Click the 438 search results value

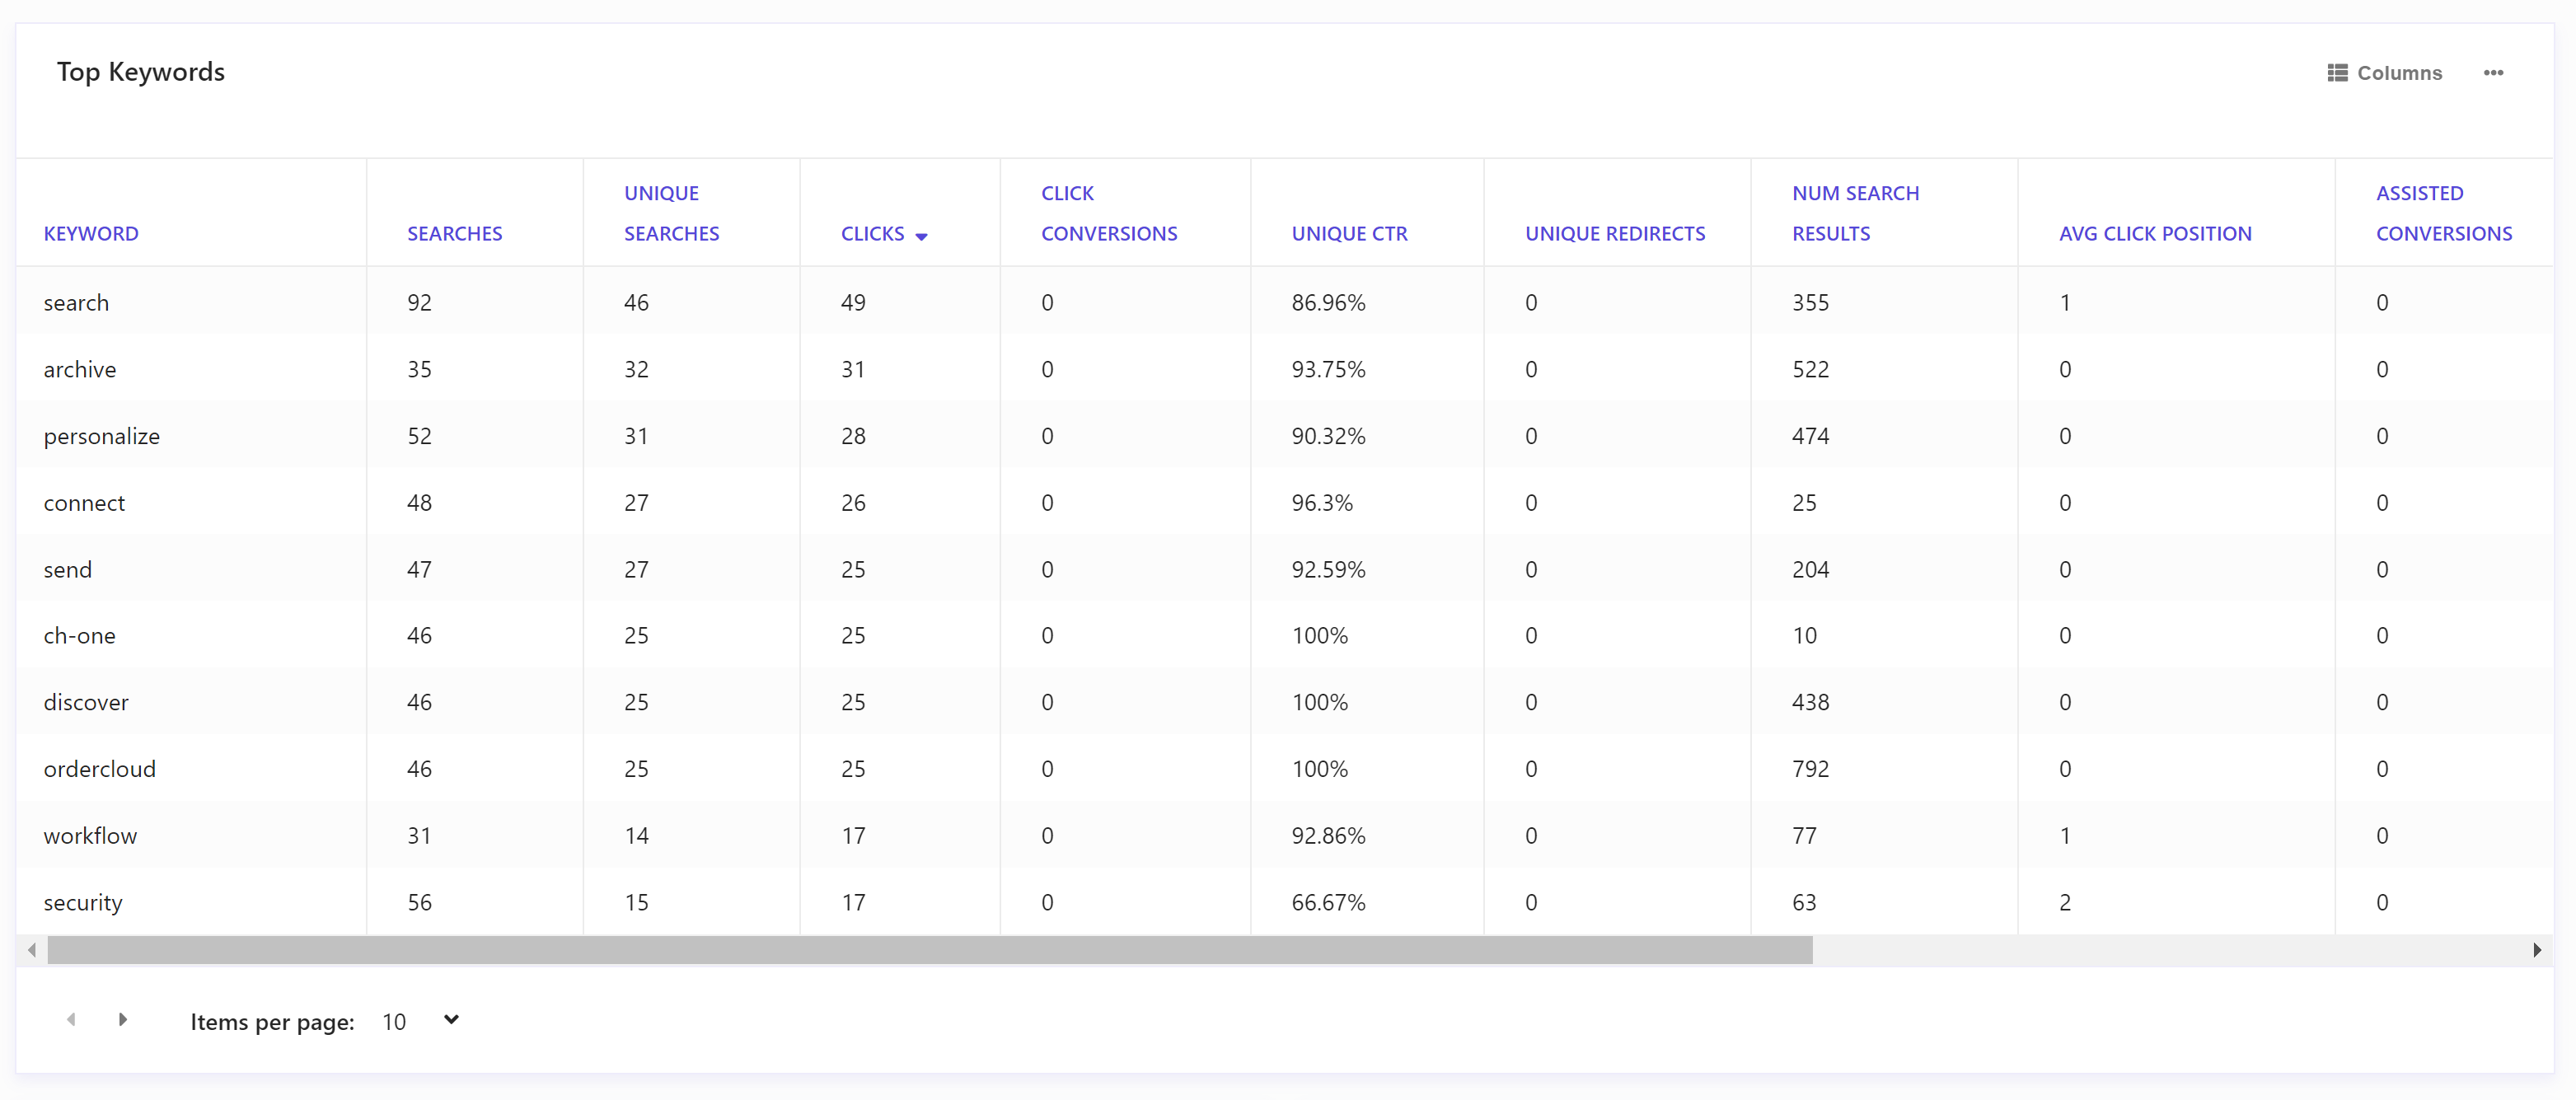(x=1810, y=702)
